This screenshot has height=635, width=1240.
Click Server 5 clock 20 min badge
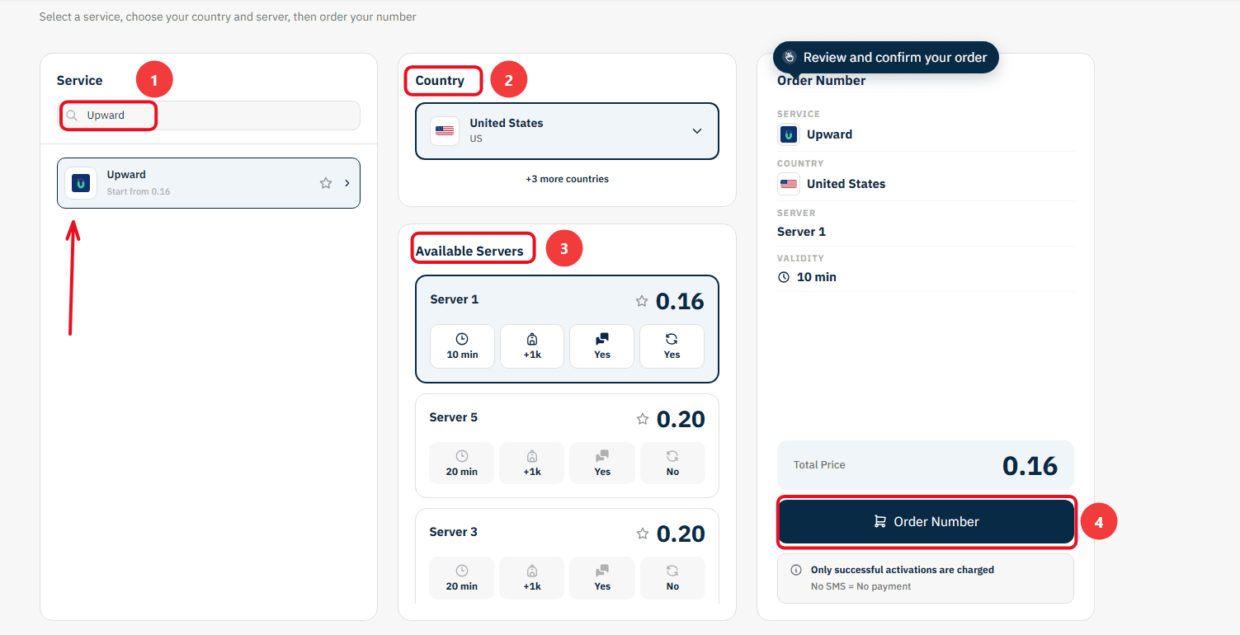click(462, 463)
